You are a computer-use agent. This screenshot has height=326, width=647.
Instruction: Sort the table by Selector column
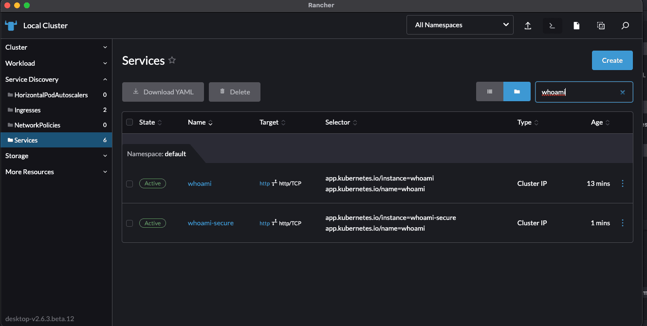point(341,122)
